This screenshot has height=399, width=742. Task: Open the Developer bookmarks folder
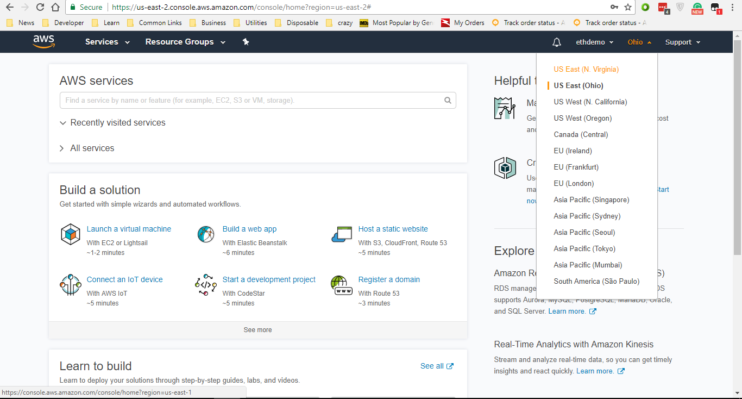[63, 23]
